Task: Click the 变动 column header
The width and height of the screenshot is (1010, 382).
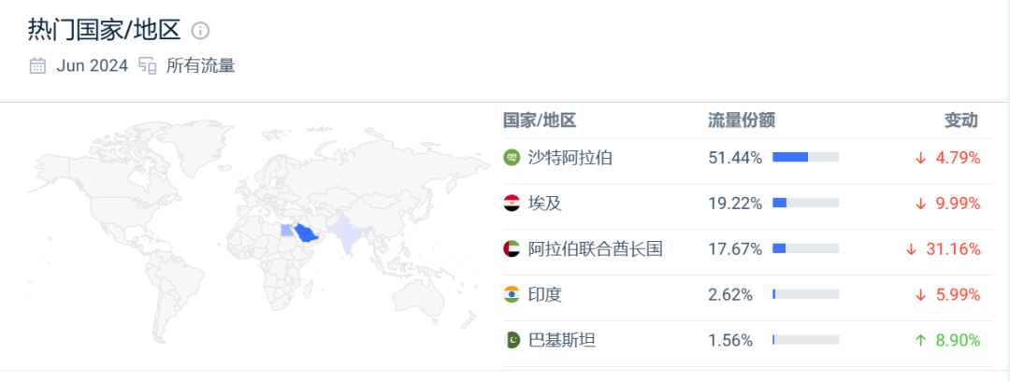Action: click(961, 120)
